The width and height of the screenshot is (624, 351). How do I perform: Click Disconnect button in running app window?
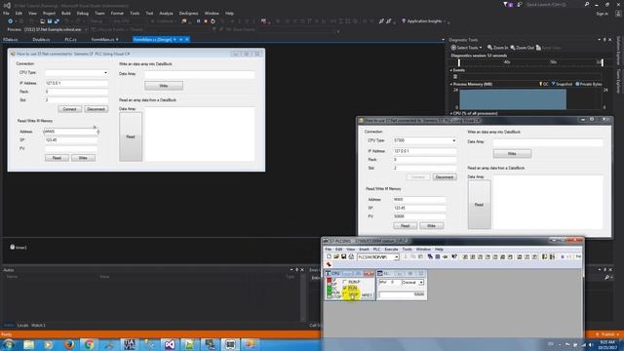445,177
